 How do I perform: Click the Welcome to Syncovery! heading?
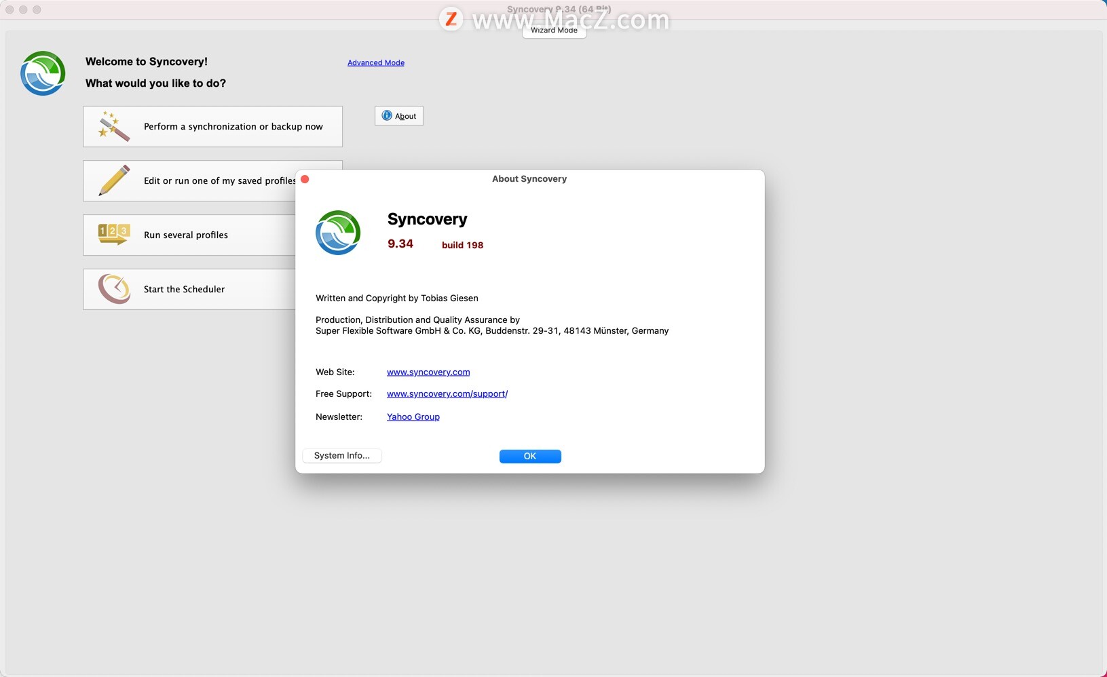[x=147, y=61]
